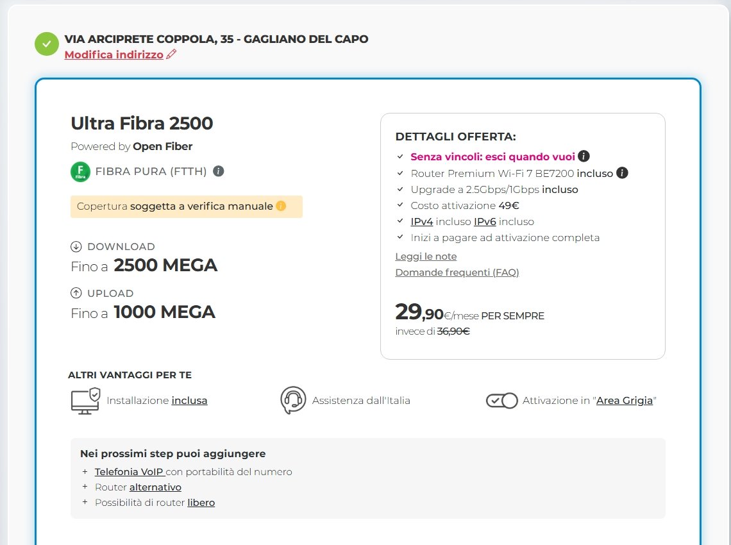Click the Router alternativo link
The height and width of the screenshot is (545, 731).
tap(155, 487)
